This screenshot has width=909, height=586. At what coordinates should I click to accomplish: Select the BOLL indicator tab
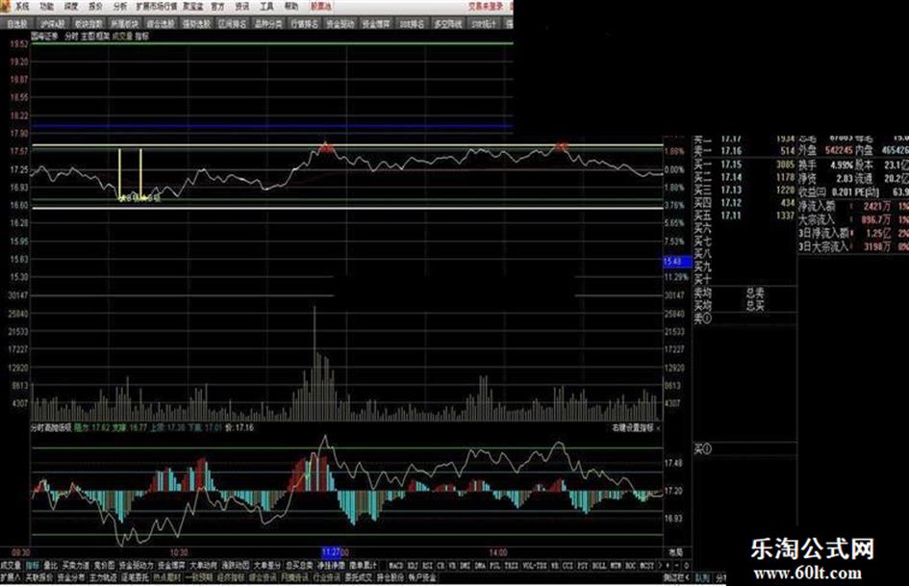click(599, 565)
